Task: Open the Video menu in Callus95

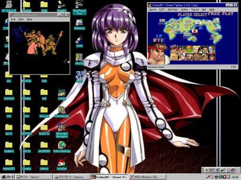Action: click(x=185, y=9)
